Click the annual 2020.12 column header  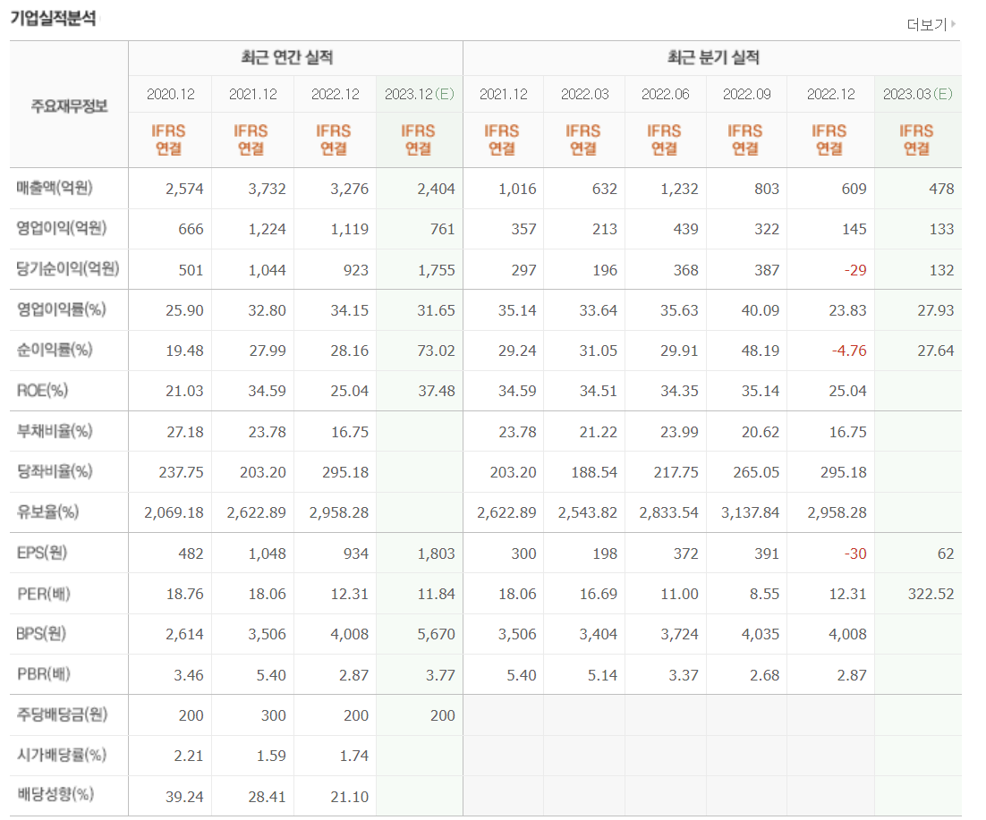tap(170, 94)
